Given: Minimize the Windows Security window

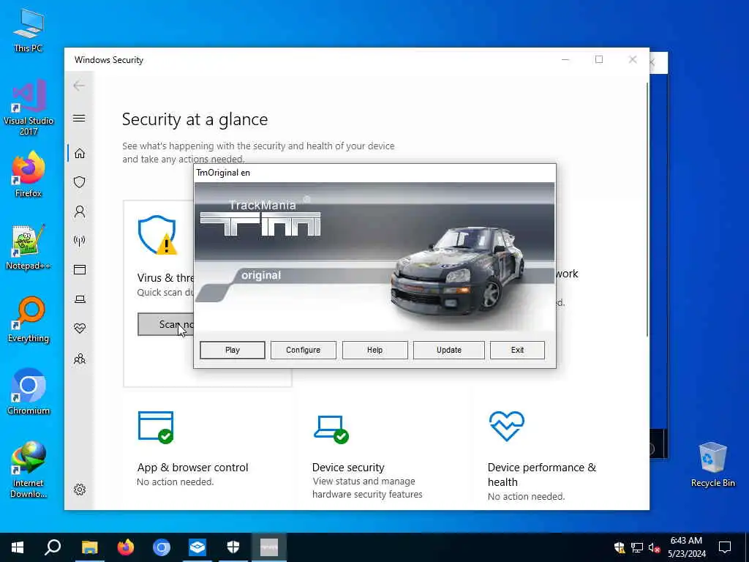Looking at the screenshot, I should point(565,60).
